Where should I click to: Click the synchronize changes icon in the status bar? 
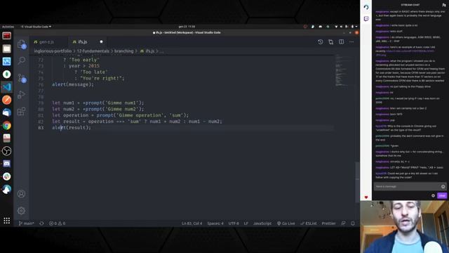pos(41,223)
